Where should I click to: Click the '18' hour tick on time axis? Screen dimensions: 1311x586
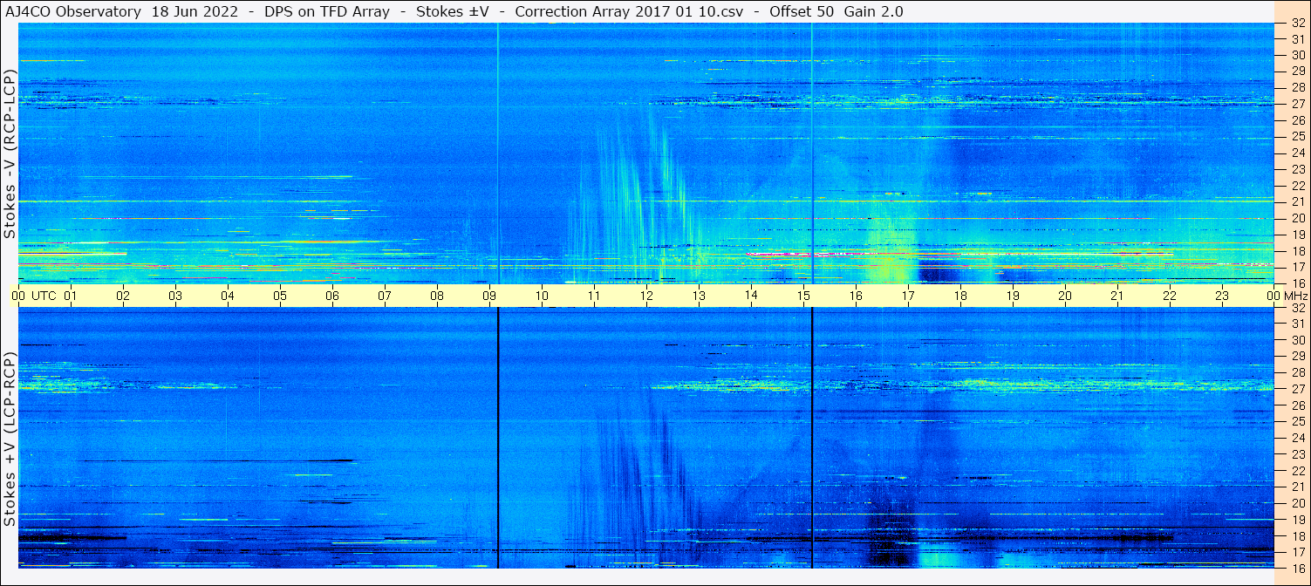960,296
